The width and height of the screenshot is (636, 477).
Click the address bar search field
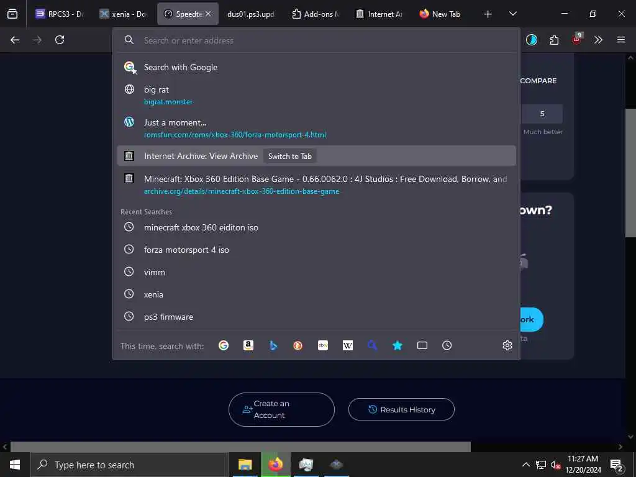click(x=316, y=40)
